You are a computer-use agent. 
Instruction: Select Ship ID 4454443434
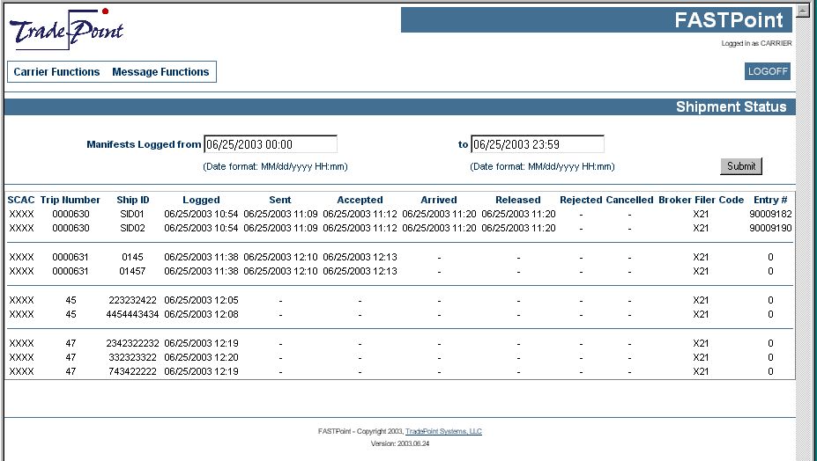pos(133,314)
